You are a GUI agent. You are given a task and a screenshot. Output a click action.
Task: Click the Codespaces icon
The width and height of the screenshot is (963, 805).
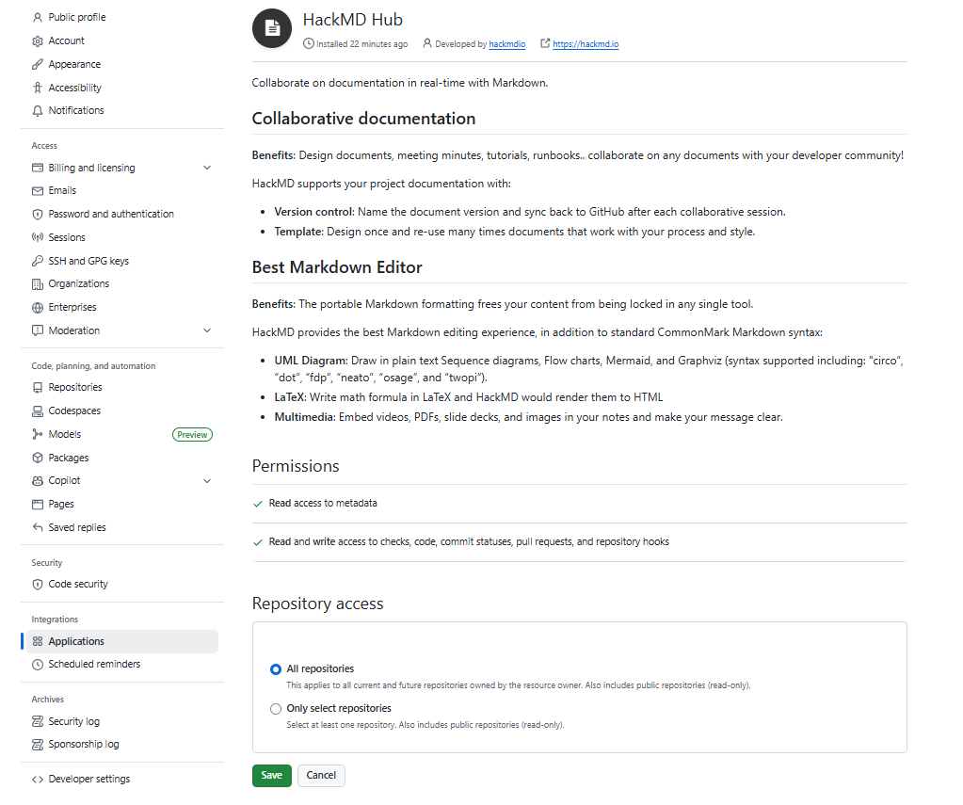click(38, 411)
